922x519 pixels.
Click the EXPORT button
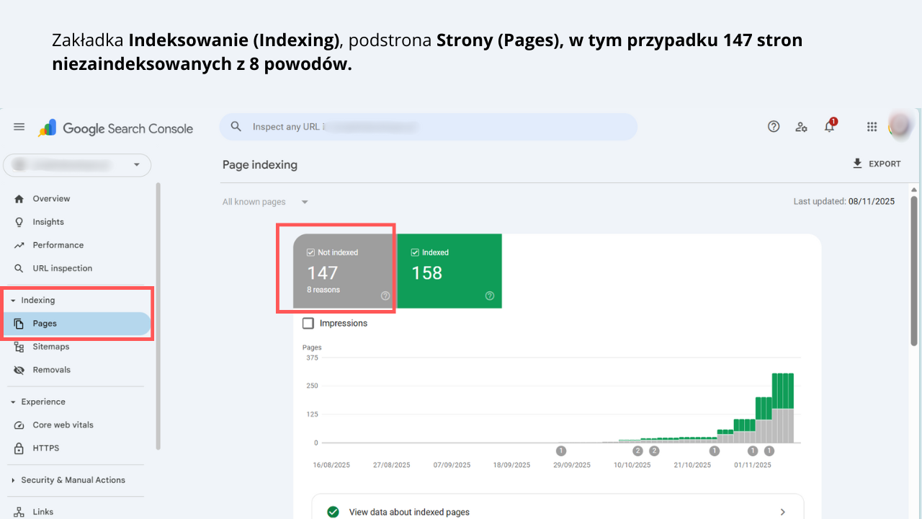pos(877,164)
